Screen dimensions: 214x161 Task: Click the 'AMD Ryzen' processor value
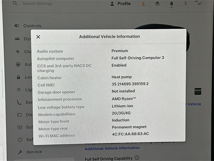(x=124, y=99)
